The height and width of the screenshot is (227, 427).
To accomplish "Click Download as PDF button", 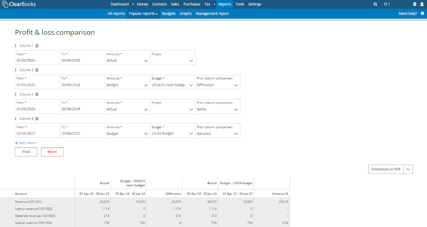I will point(386,169).
